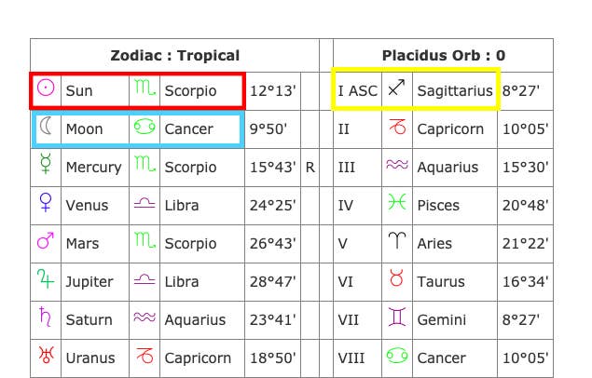Screen dimensions: 592x378
Task: Click the red Uranus symbol
Action: click(x=46, y=355)
